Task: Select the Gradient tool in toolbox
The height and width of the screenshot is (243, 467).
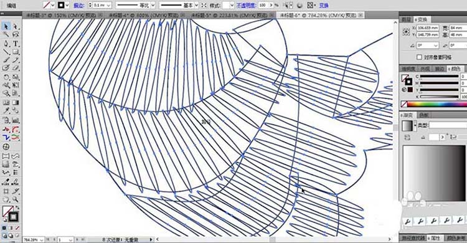Action: (16, 103)
